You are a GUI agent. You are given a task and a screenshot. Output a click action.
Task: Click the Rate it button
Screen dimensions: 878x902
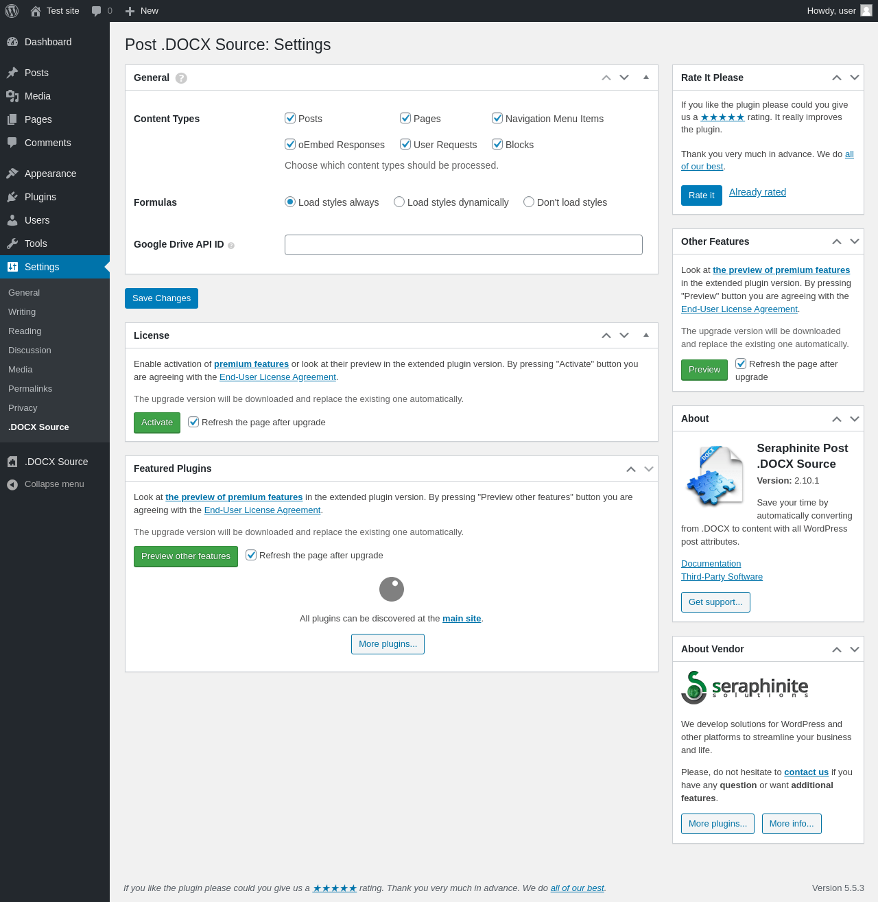coord(702,195)
